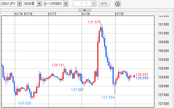Click the 130.500 price axis label
Screen dimensions: 174x108
(x=163, y=42)
